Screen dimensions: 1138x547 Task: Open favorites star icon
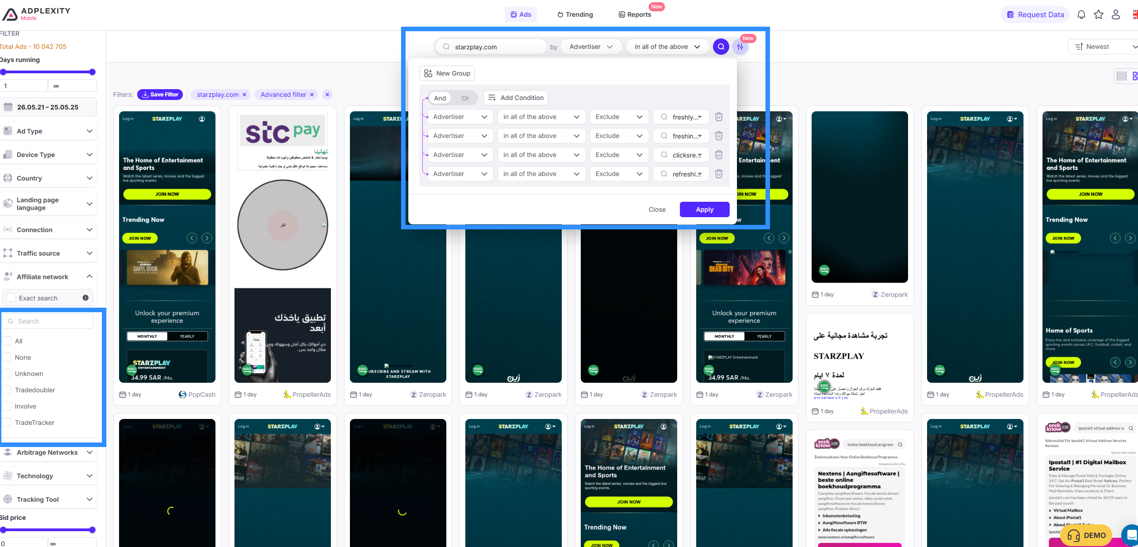click(x=1099, y=14)
